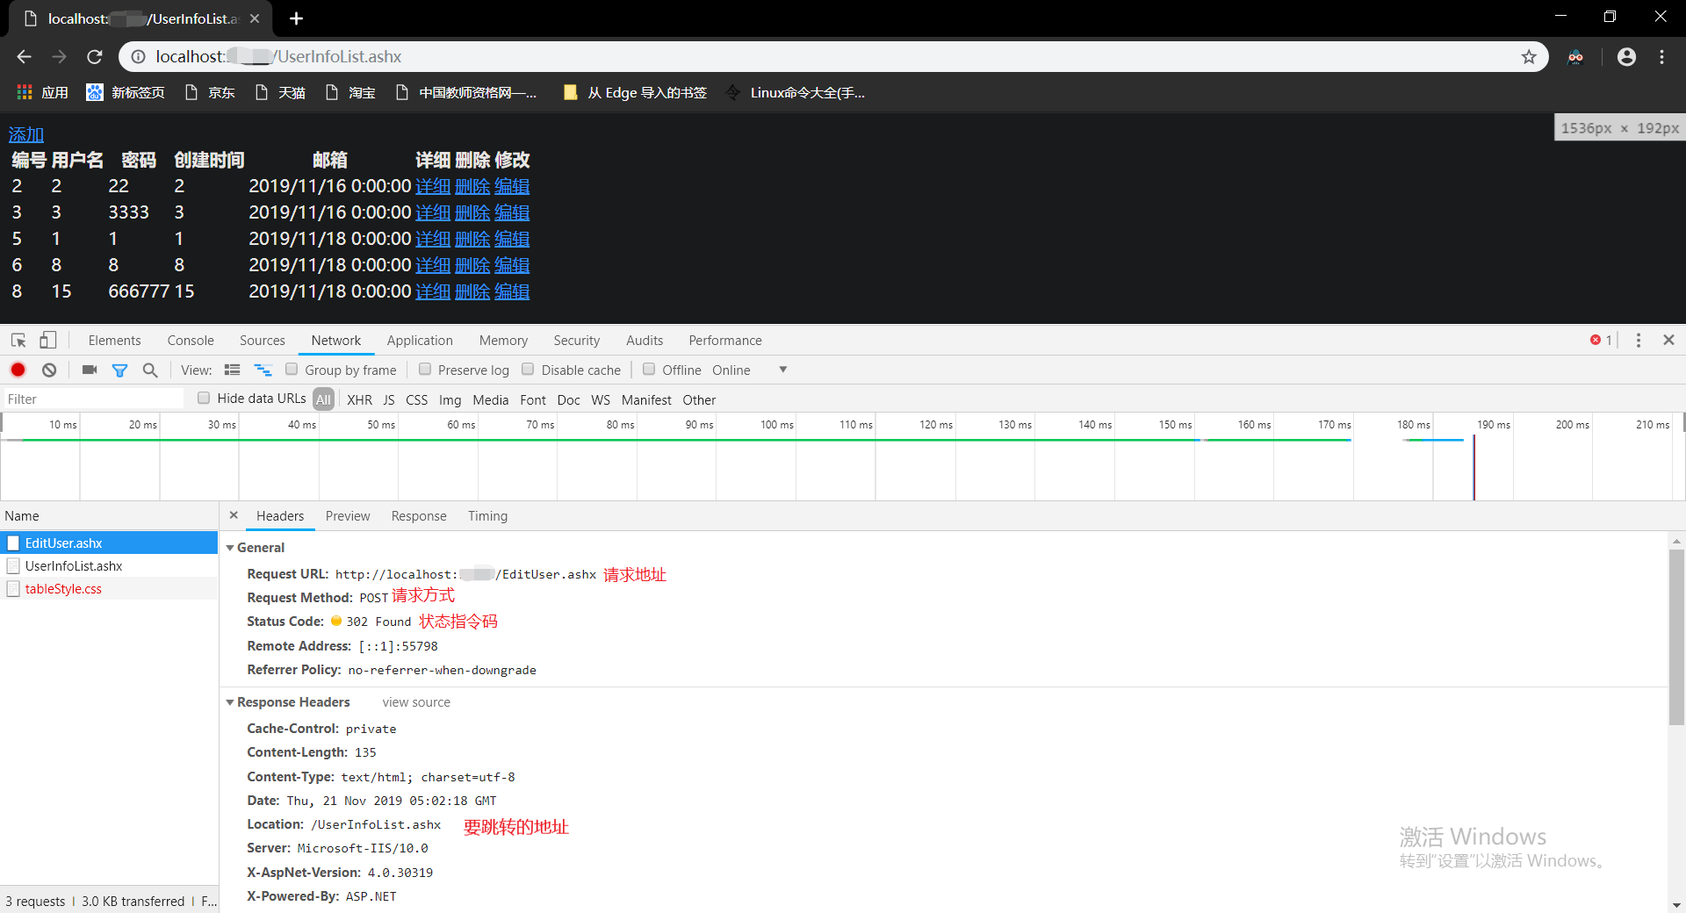Start recording the network log

[x=18, y=370]
